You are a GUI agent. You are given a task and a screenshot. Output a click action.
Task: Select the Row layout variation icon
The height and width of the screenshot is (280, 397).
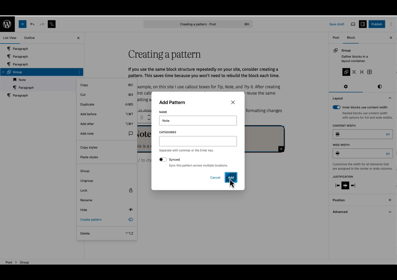(x=354, y=72)
